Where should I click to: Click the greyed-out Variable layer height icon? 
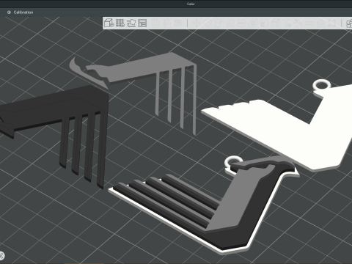178,23
